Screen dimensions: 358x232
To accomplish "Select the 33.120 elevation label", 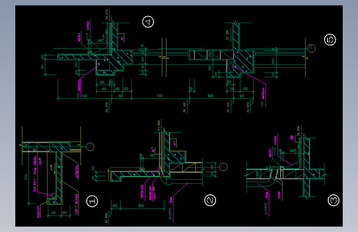I will point(228,107).
